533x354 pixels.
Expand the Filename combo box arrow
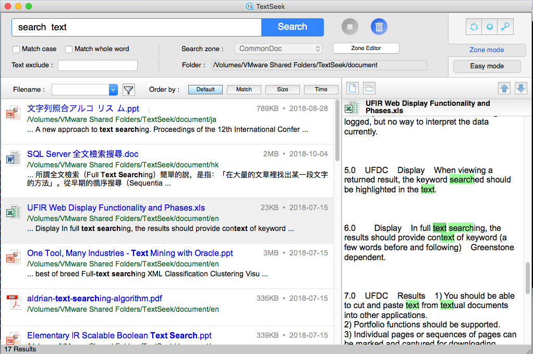[x=113, y=90]
